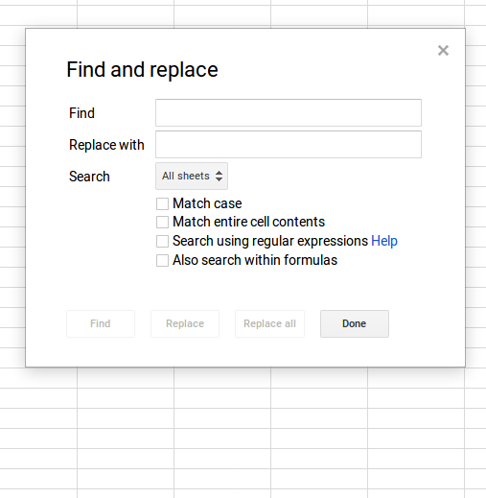
Task: Click the Replace button
Action: (185, 323)
